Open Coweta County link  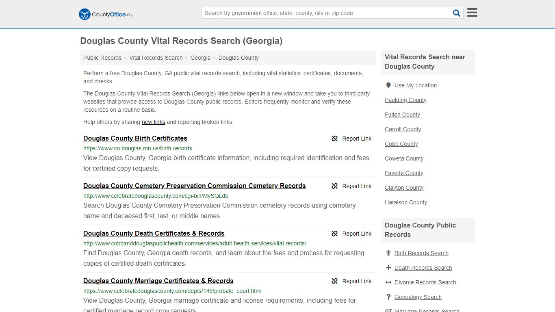(x=404, y=158)
